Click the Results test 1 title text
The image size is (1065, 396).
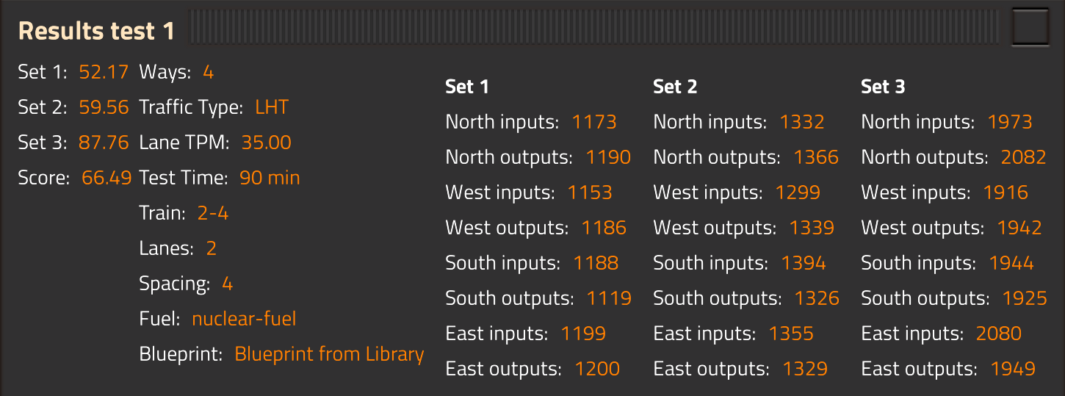[x=96, y=31]
